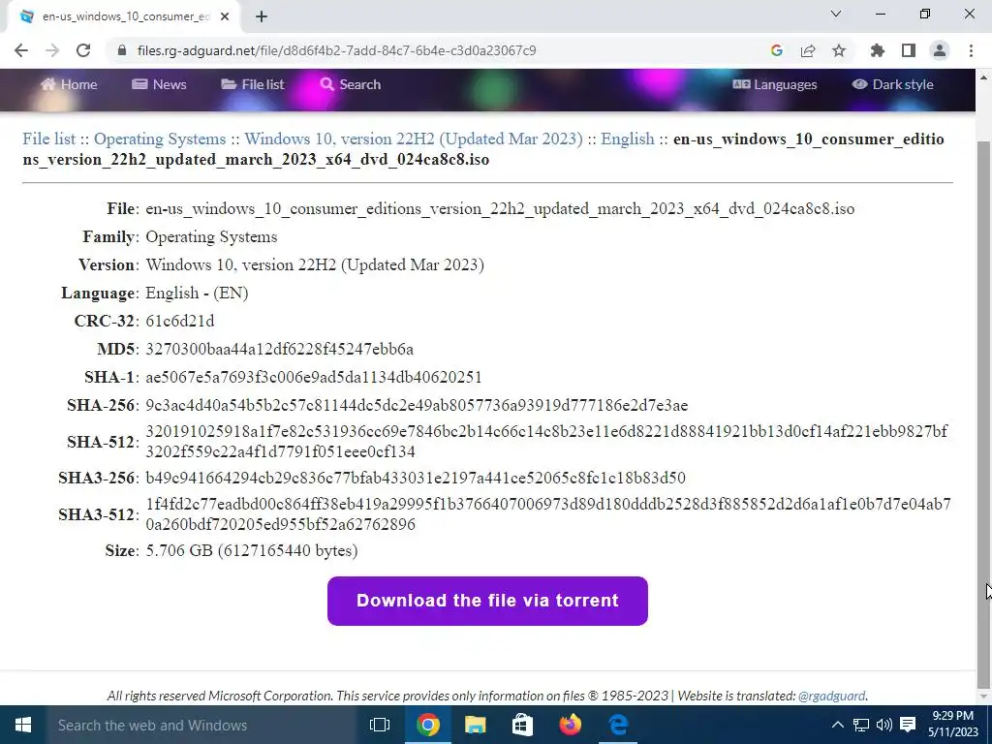Viewport: 992px width, 744px height.
Task: Close the en-us_windows_10 tab
Action: coord(225,16)
